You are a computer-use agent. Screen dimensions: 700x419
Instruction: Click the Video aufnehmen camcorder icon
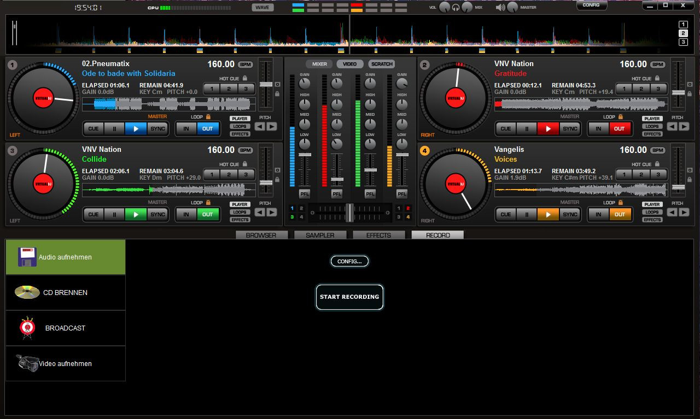(x=26, y=363)
